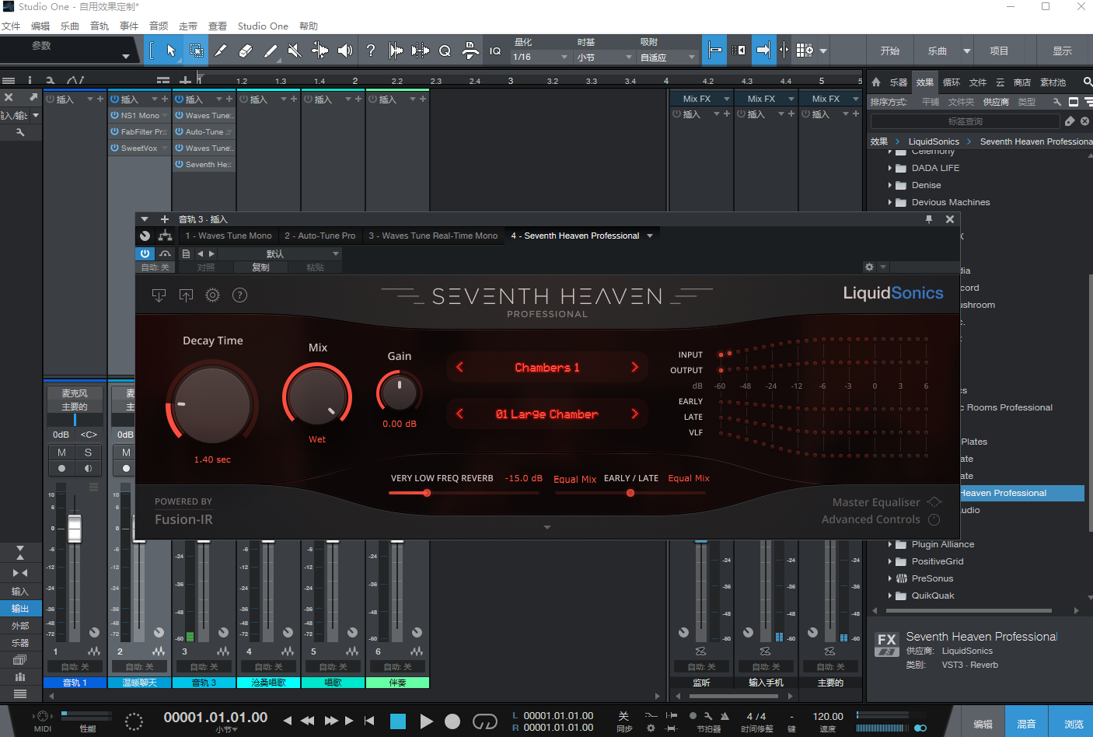Select the Listen speaker tool
The image size is (1093, 737).
click(x=344, y=51)
